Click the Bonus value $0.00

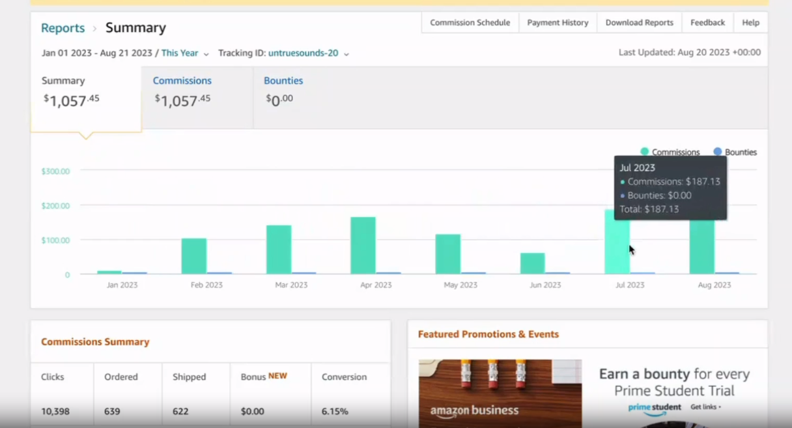pos(253,412)
